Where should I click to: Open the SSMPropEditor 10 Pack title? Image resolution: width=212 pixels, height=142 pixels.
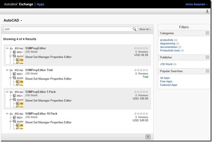pos(41,114)
